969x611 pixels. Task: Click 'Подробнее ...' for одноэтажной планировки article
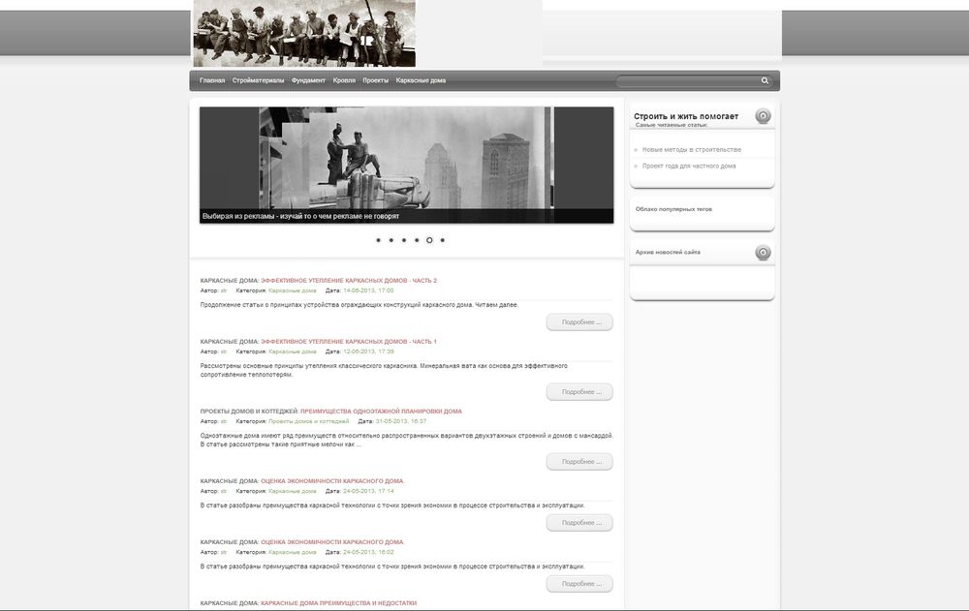pyautogui.click(x=579, y=462)
